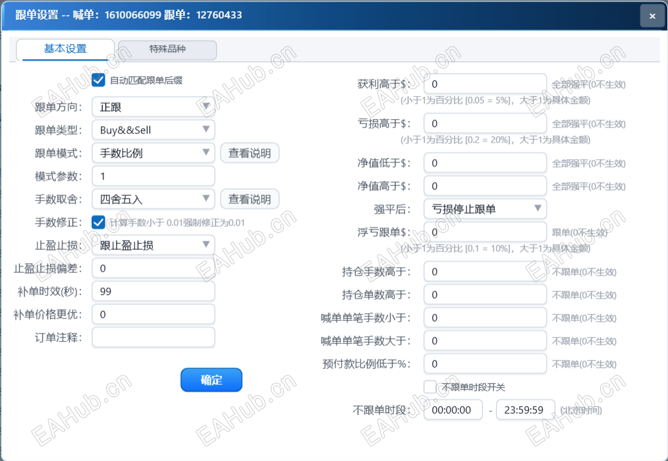Click the 确定 confirm button
668x461 pixels.
click(x=211, y=379)
